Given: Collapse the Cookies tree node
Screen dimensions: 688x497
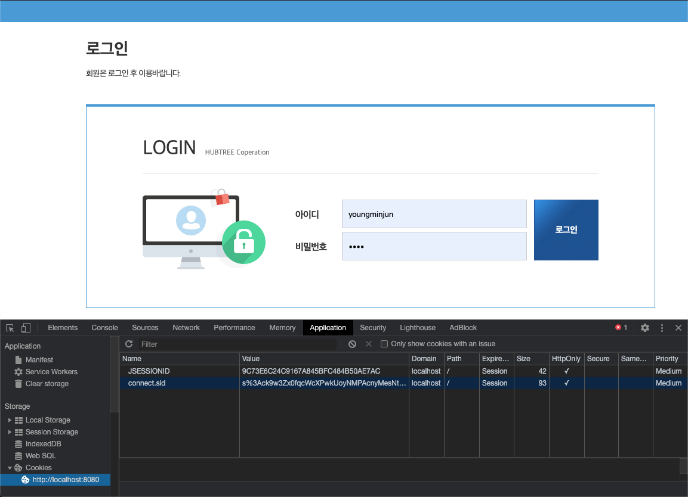Looking at the screenshot, I should point(10,468).
